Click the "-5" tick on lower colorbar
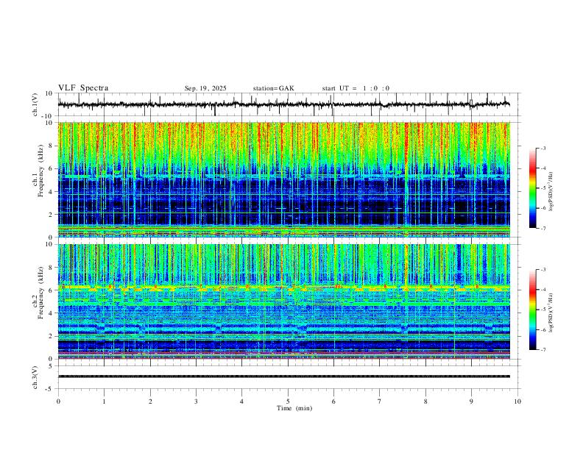This screenshot has width=583, height=450. (543, 310)
